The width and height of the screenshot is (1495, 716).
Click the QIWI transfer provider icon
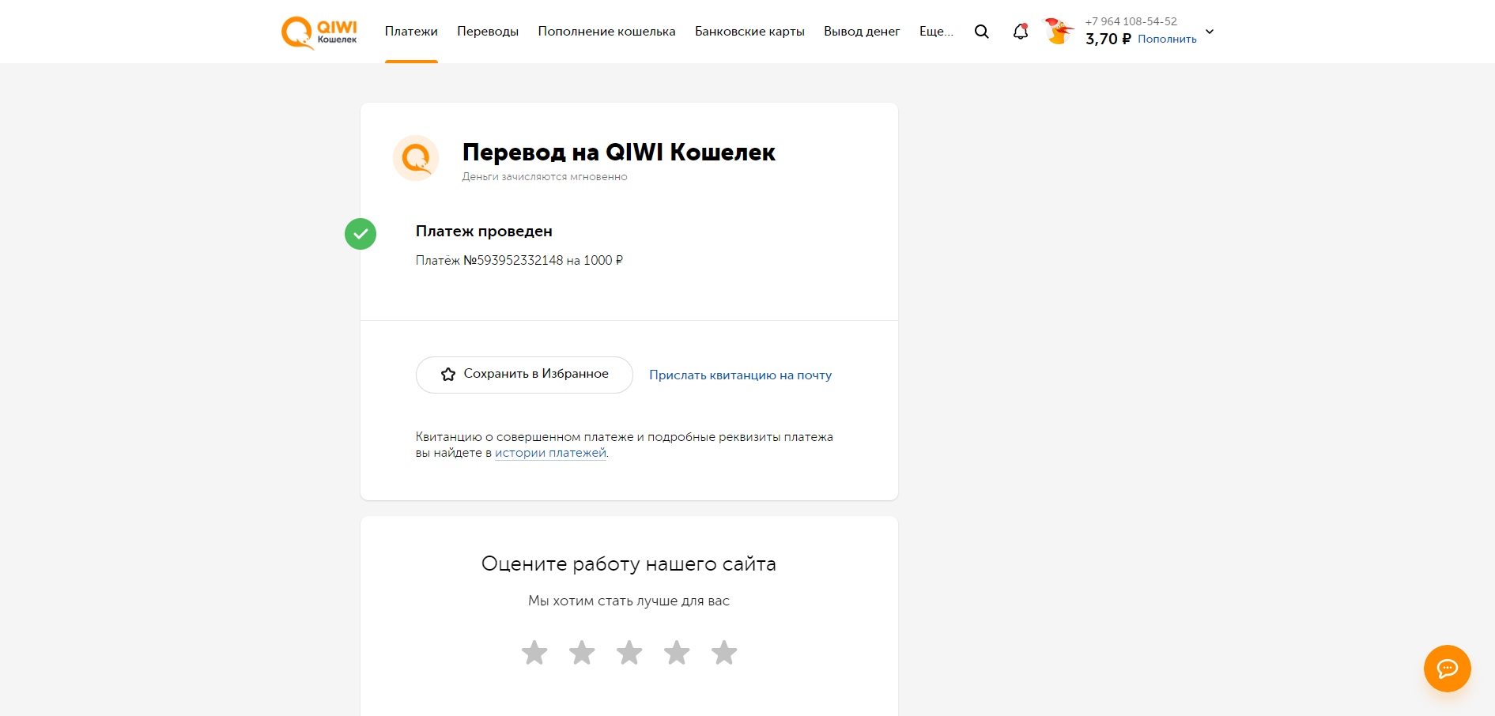[416, 158]
